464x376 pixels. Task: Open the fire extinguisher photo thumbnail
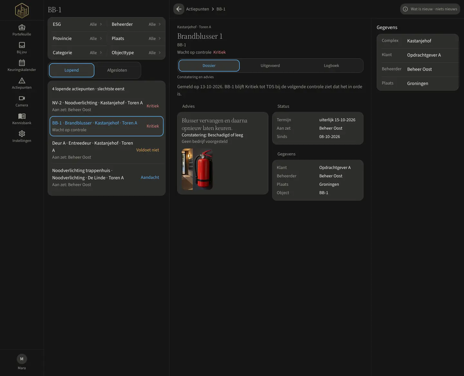[x=203, y=169]
